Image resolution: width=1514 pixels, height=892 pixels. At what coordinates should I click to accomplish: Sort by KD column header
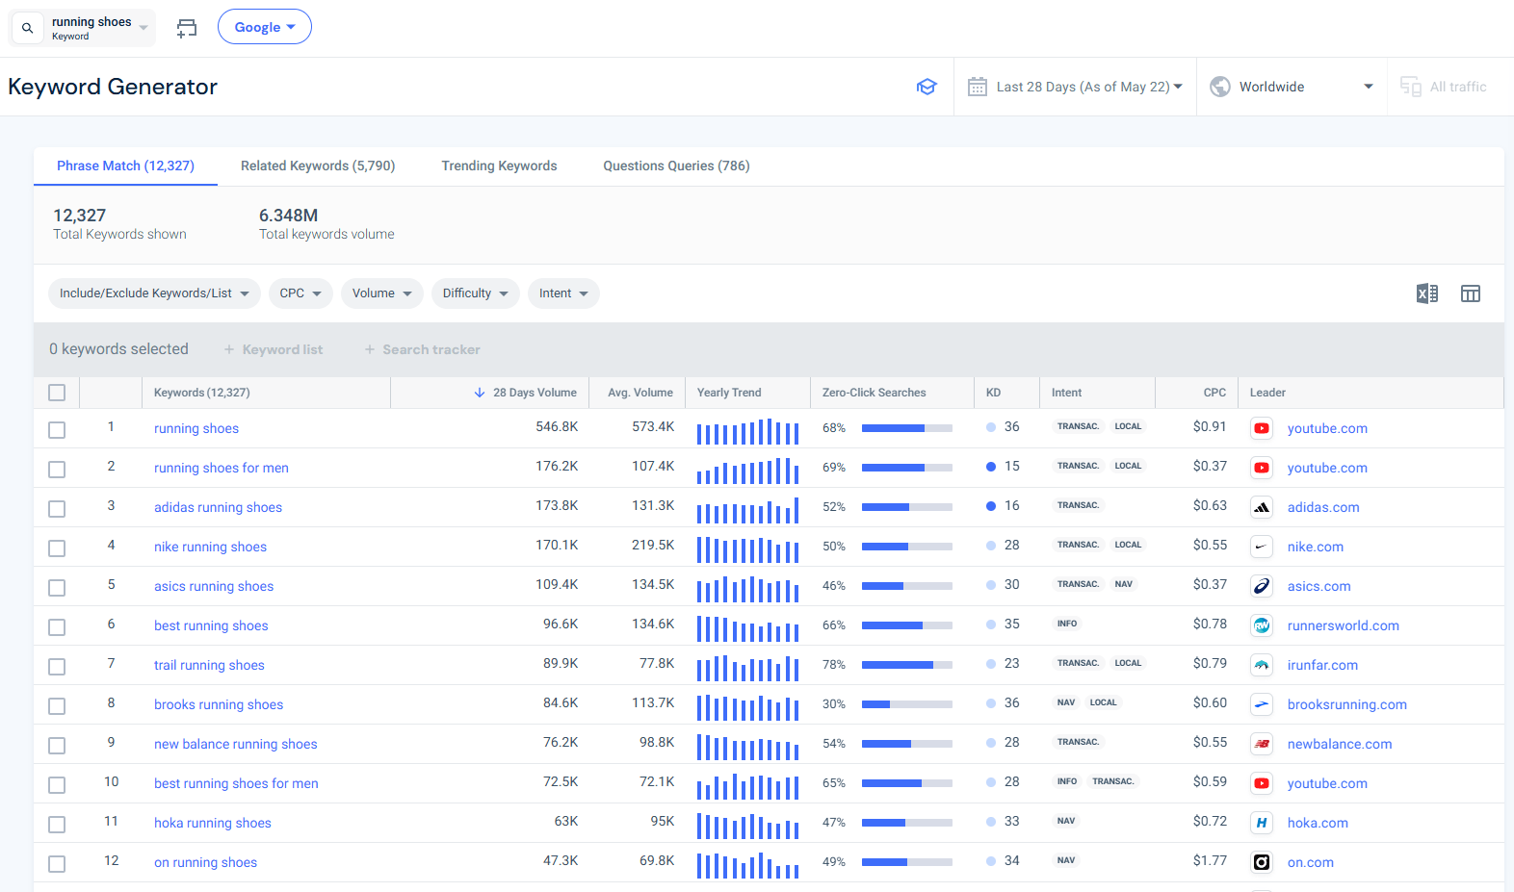pos(994,393)
